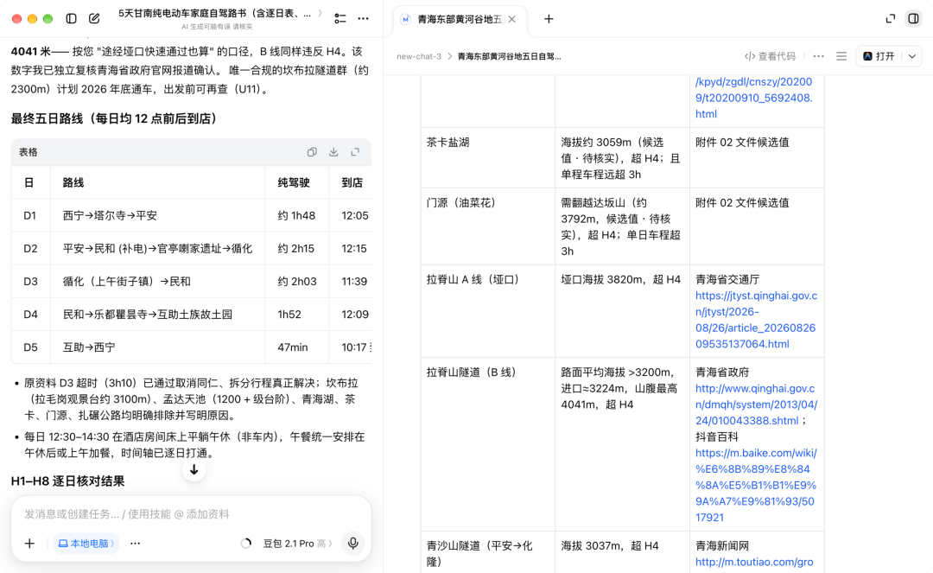
Task: Select the 本地电脑 chip
Action: click(86, 544)
